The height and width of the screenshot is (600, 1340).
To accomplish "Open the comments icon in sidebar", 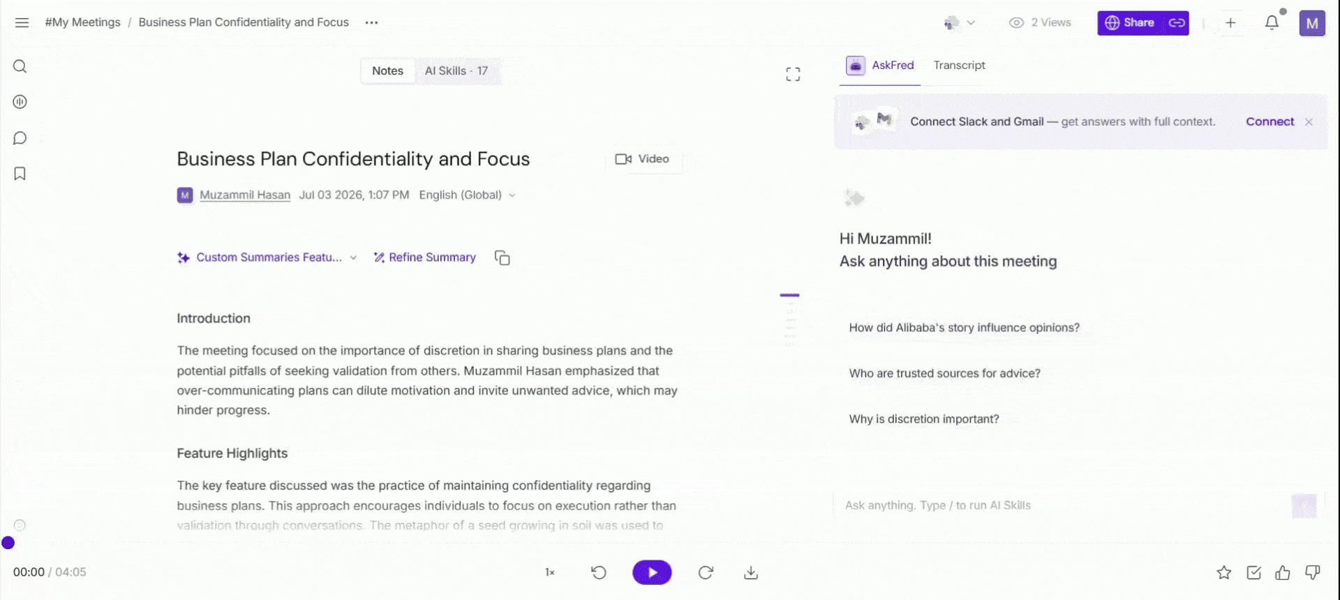I will point(20,138).
